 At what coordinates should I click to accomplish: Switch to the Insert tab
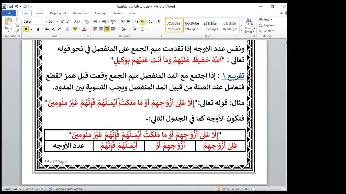point(39,13)
